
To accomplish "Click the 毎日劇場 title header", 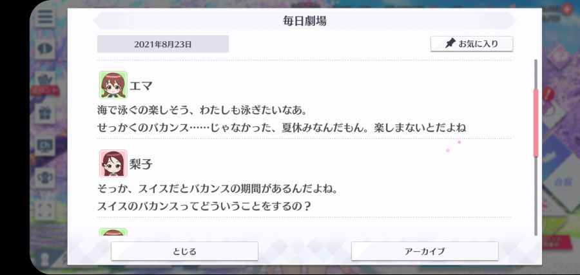I will (x=305, y=21).
